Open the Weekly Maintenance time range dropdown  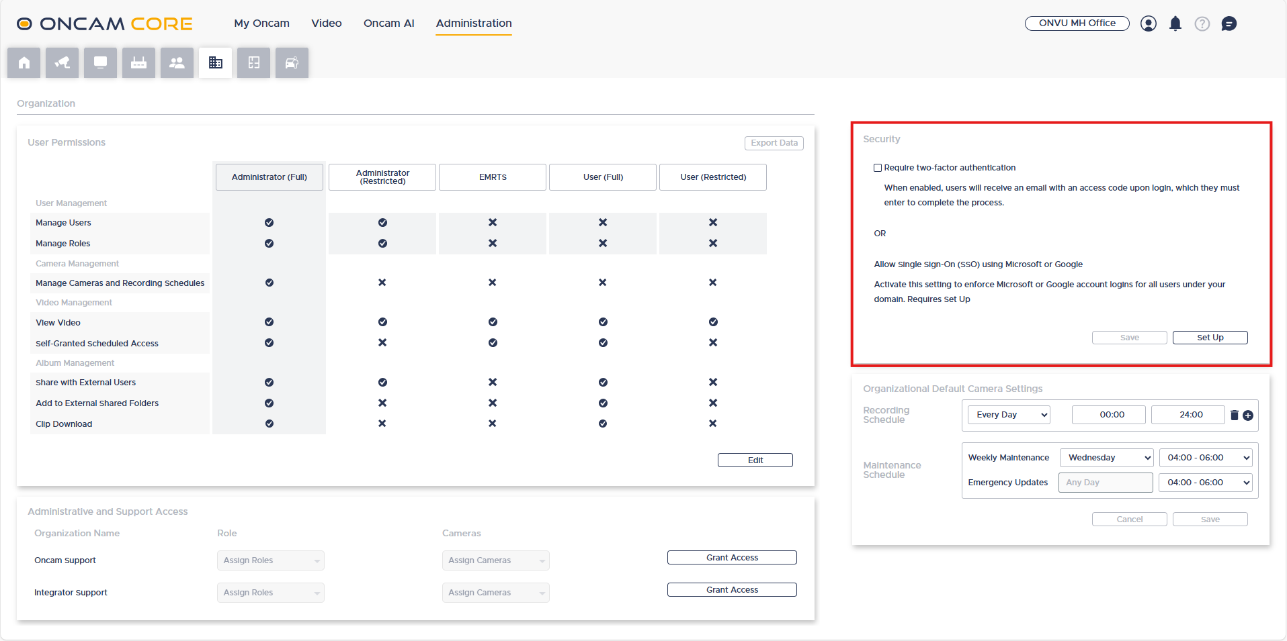[x=1206, y=458]
